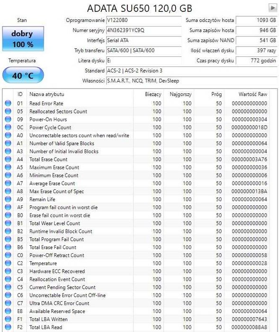Click the 'Nazwa atrybutu' column header
This screenshot has width=279, height=332.
[x=80, y=94]
